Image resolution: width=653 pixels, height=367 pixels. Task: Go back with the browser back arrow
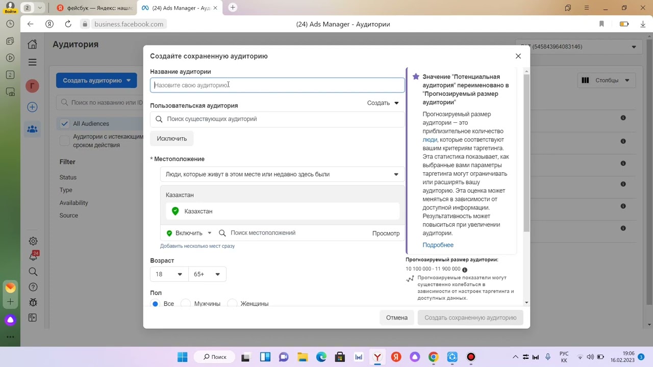click(30, 24)
